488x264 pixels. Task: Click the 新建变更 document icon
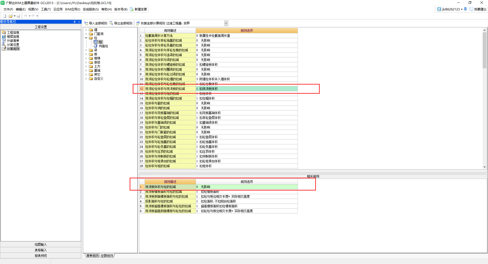pos(132,9)
